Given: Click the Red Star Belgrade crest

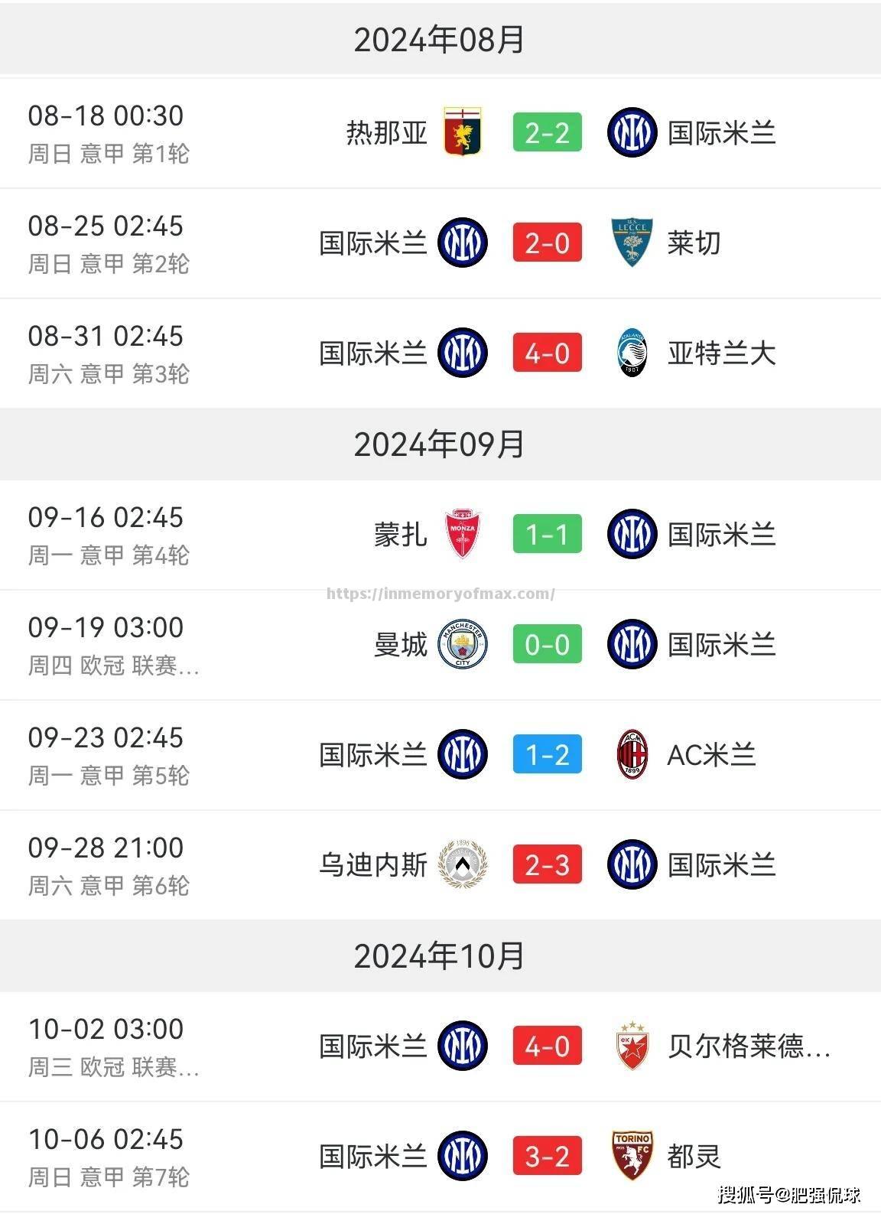Looking at the screenshot, I should point(632,1046).
